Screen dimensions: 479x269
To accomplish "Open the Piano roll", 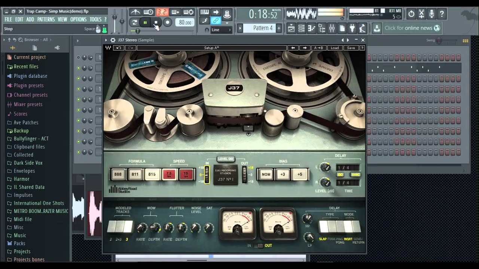I will (312, 28).
